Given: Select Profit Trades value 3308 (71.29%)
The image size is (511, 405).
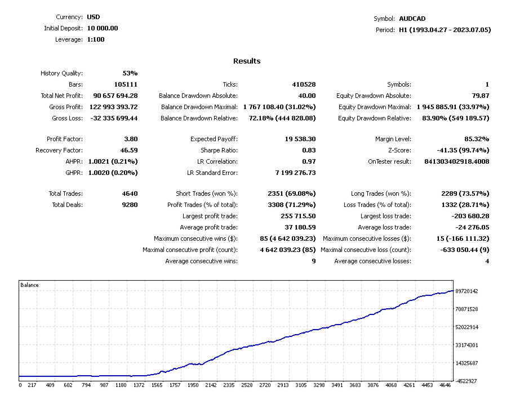Looking at the screenshot, I should (292, 205).
